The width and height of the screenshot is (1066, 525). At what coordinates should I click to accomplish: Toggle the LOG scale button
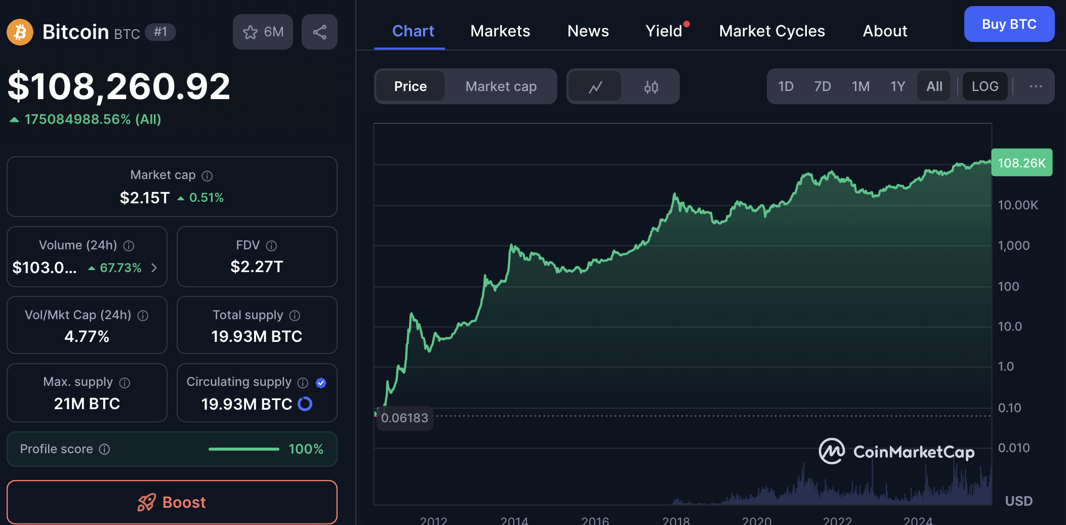[985, 86]
